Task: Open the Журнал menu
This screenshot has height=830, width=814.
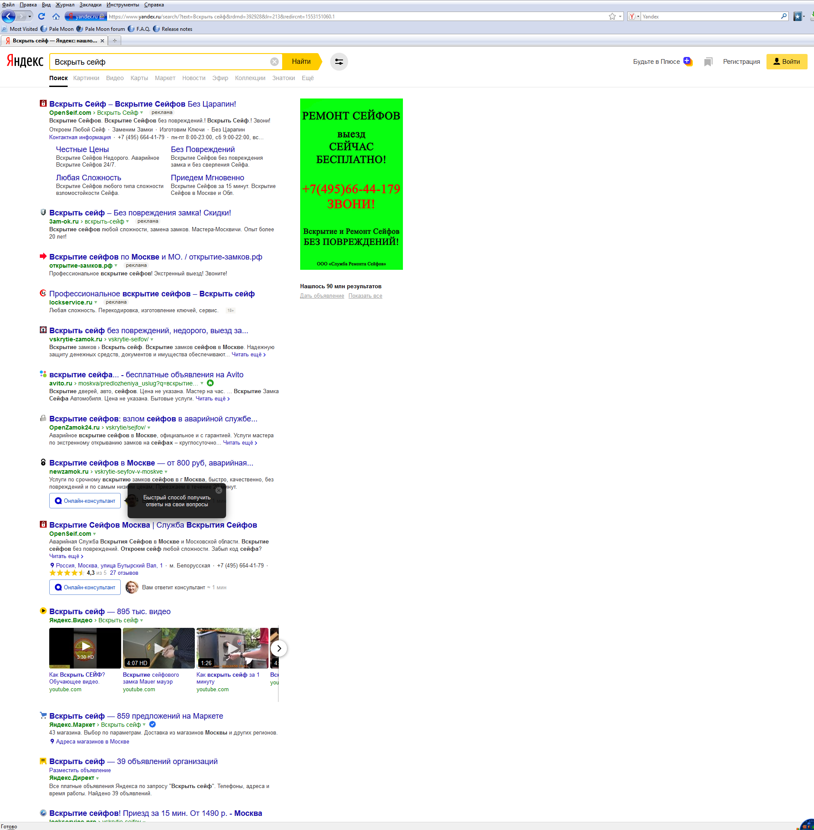Action: click(65, 5)
